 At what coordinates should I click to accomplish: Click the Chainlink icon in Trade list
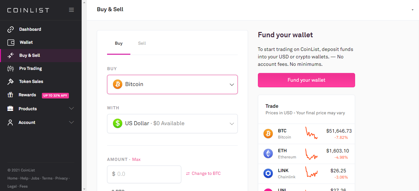pos(268,174)
